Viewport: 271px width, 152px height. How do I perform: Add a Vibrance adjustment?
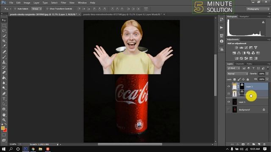click(x=256, y=48)
